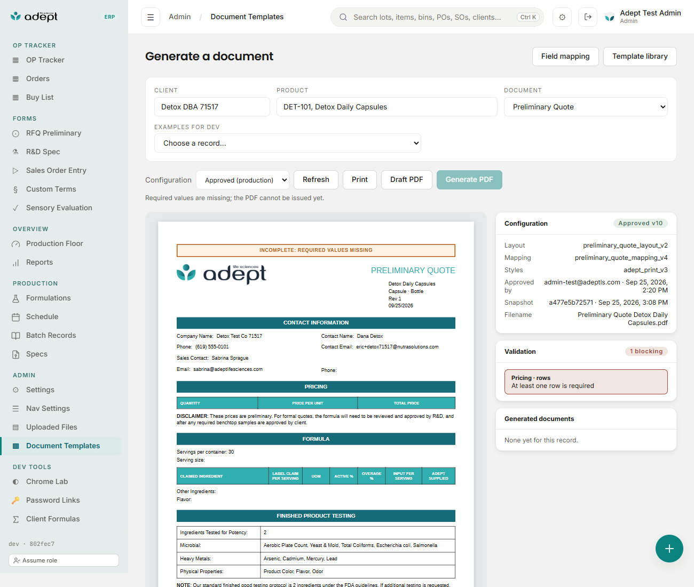Open the floating plus action button
The height and width of the screenshot is (587, 694).
[669, 549]
